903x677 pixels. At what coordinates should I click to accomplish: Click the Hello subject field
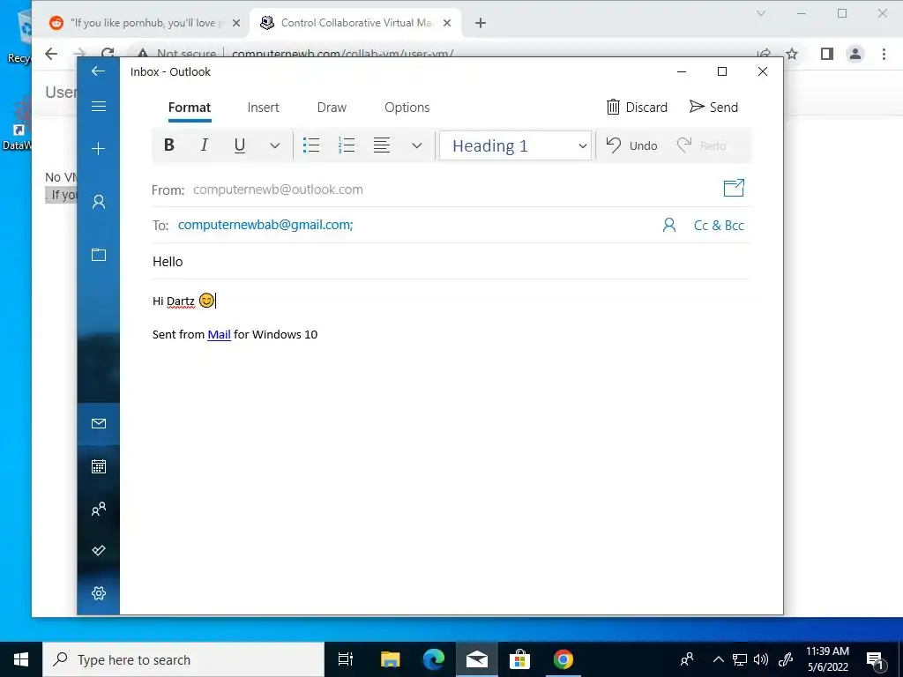point(451,261)
